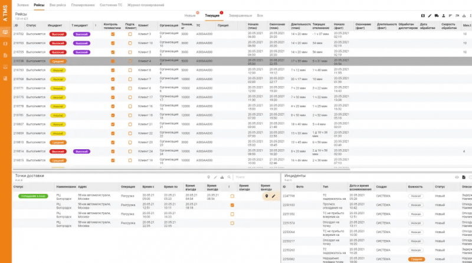Click the eye icon in Инциденты panel header
472x263 pixels.
tap(456, 177)
